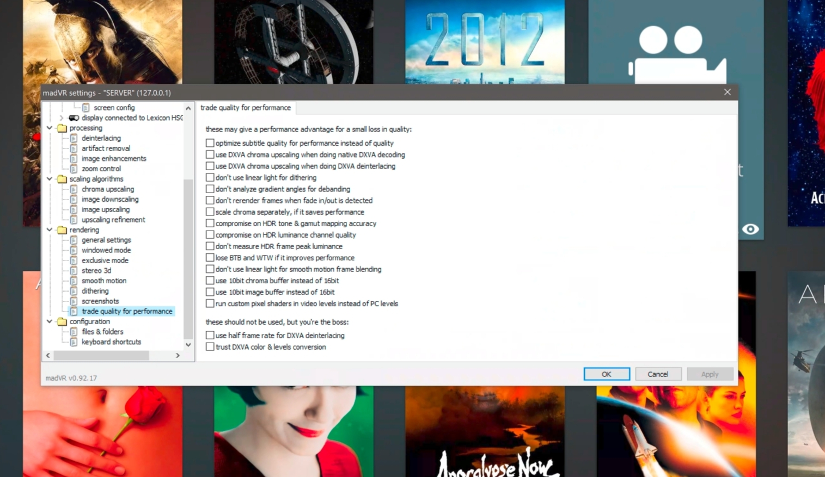Click the page icon beside stereo 3d

point(74,270)
